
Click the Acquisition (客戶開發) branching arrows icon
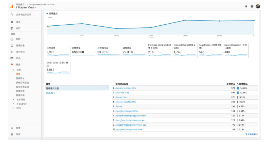pyautogui.click(x=12, y=52)
